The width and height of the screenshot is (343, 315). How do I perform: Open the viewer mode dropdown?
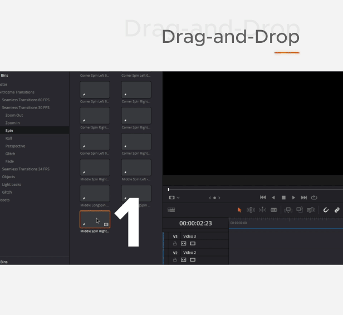[x=174, y=198]
